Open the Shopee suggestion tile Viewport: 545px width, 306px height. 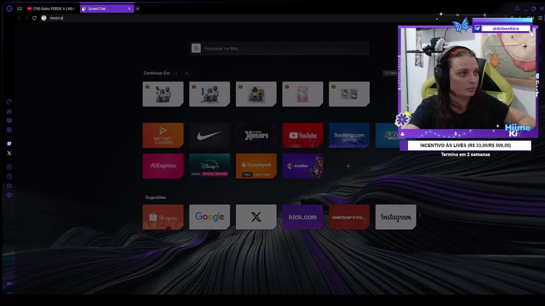163,217
